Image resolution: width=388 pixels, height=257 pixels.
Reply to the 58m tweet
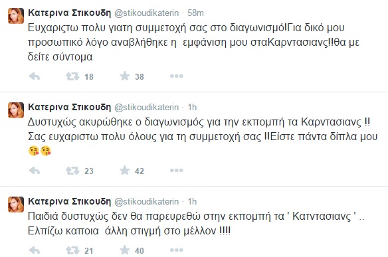pyautogui.click(x=35, y=76)
